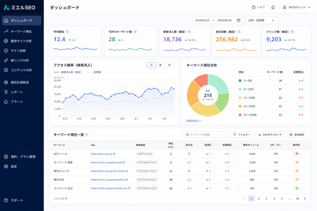Screen dimensions: 317x211
Task: Open コンテンツ分析 sidebar entry
Action: 22,70
